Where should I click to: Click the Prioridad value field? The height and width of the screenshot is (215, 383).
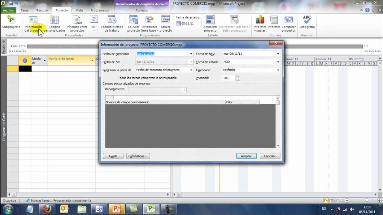pyautogui.click(x=229, y=78)
